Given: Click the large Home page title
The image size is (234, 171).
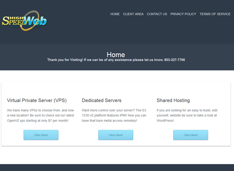Looking at the screenshot, I should click(x=116, y=55).
